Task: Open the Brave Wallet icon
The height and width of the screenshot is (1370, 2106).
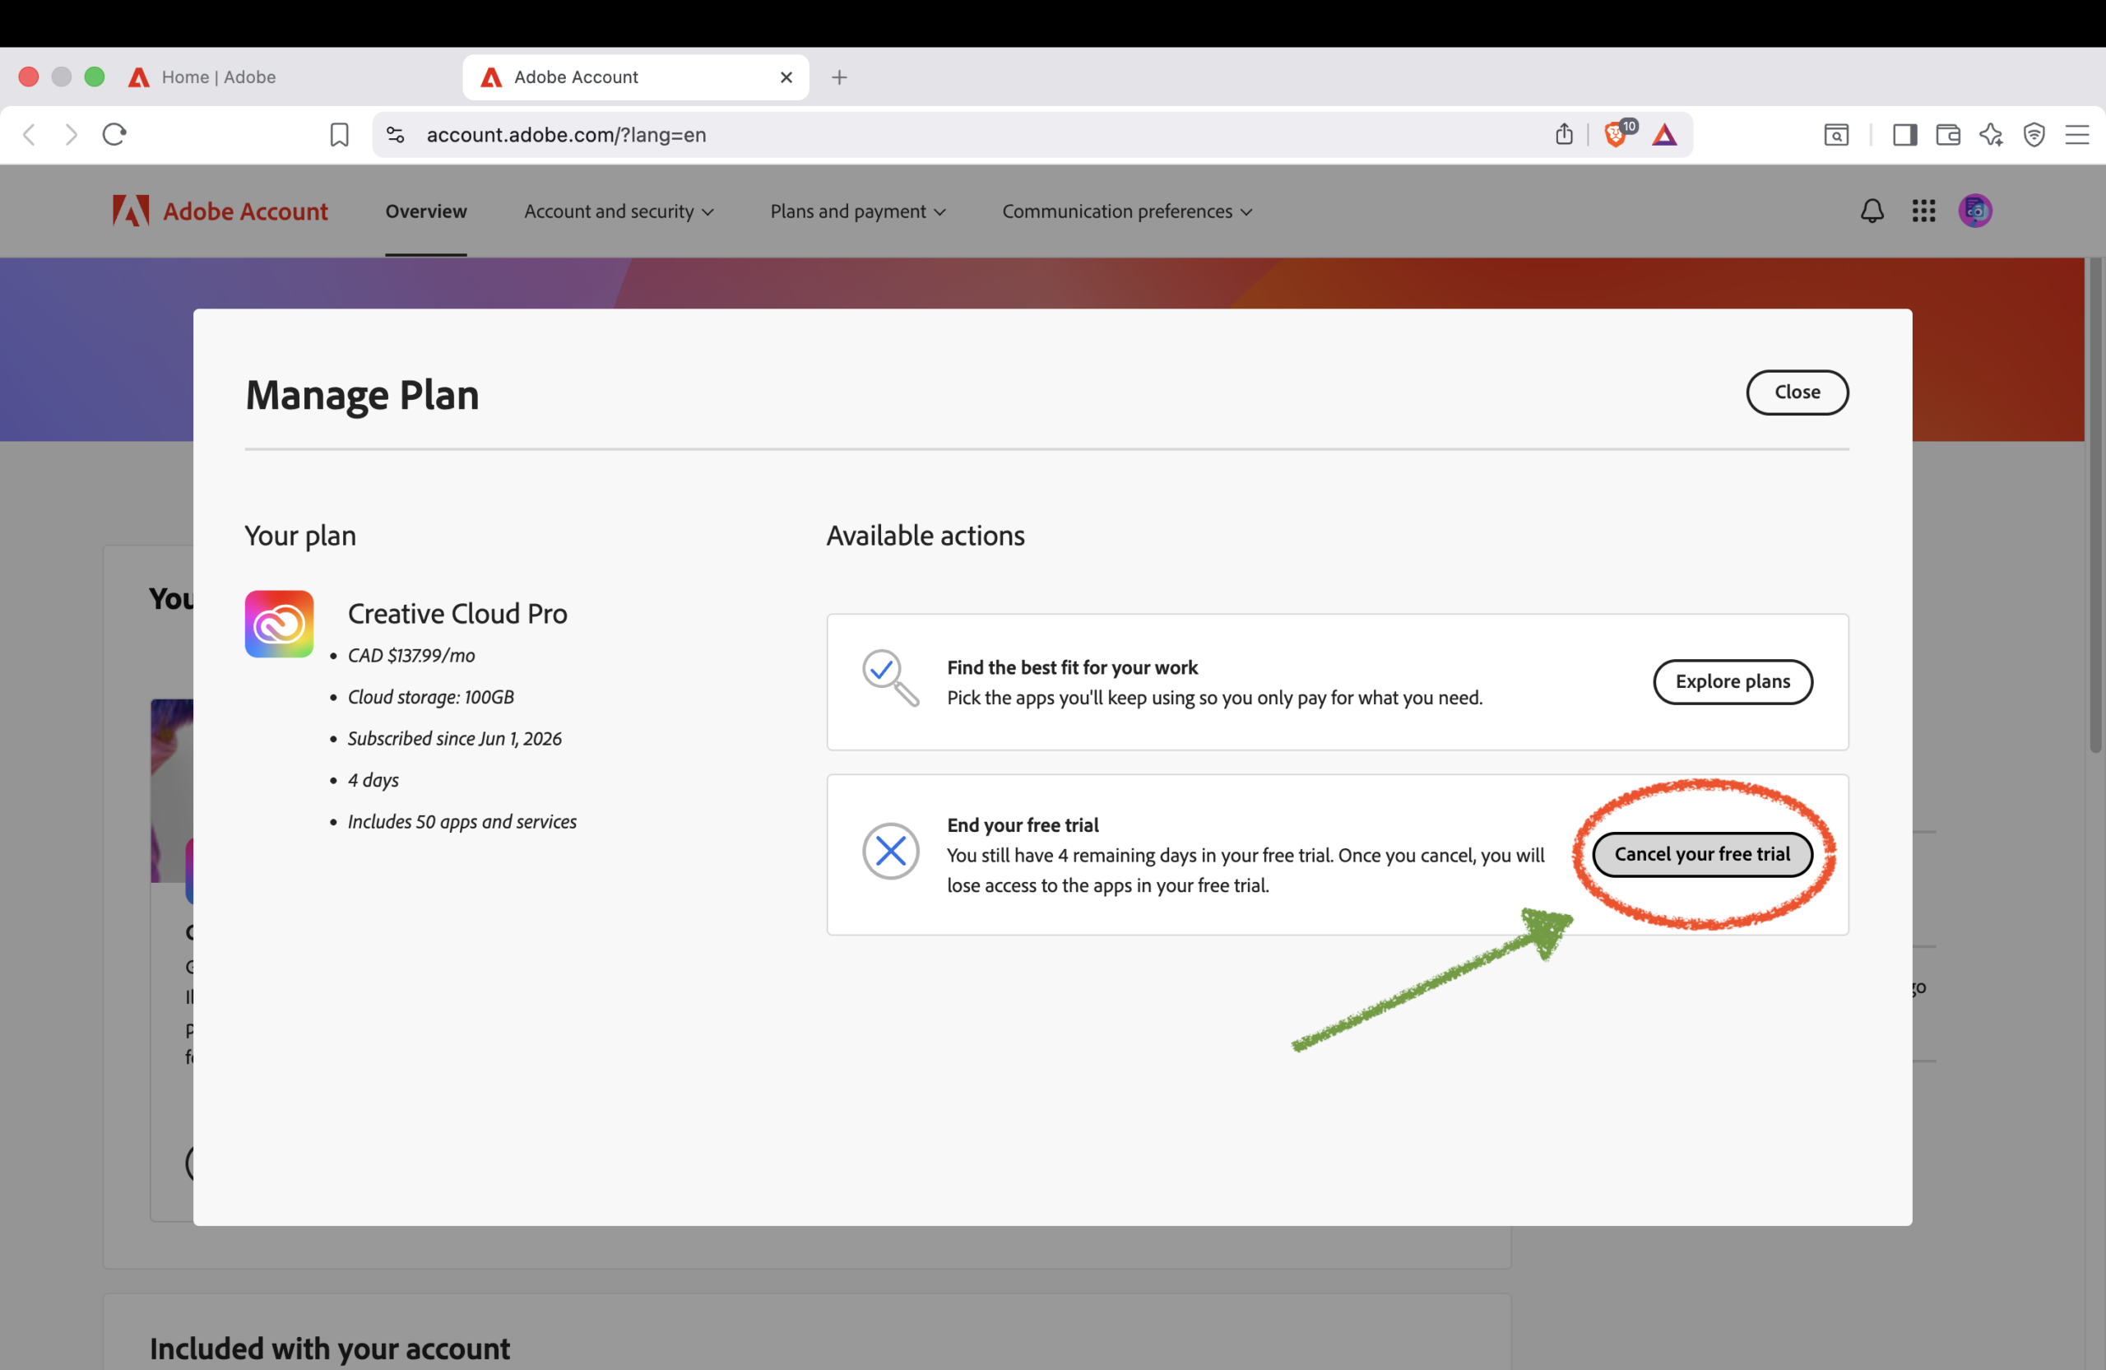Action: click(1947, 134)
